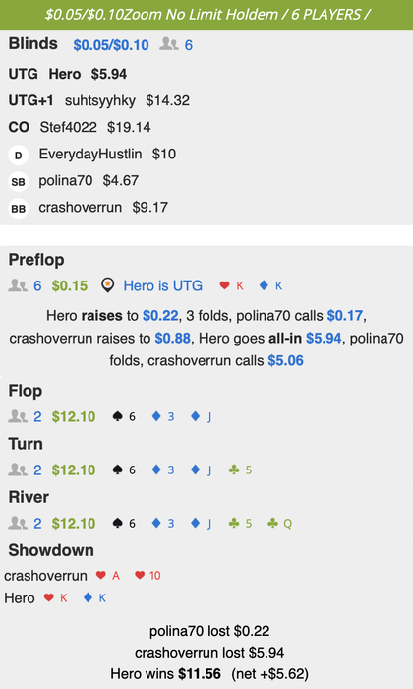Click the green game title header bar
413x689 pixels.
[x=206, y=15]
